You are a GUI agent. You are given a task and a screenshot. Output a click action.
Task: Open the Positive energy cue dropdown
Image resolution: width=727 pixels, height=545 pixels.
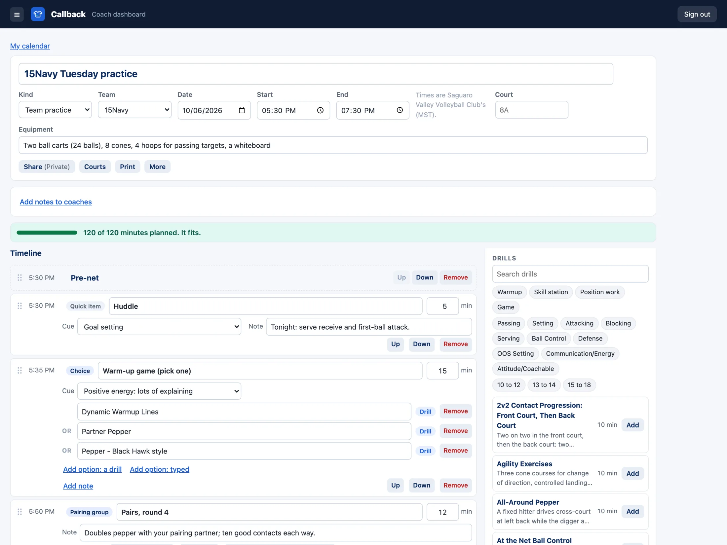point(159,391)
